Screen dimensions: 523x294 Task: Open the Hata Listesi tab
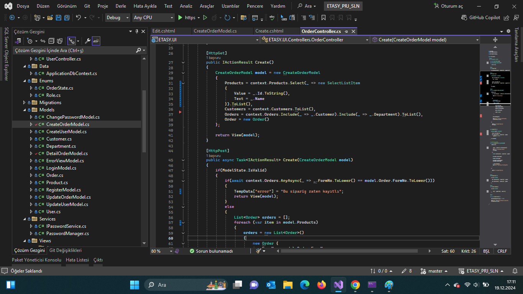coord(77,260)
